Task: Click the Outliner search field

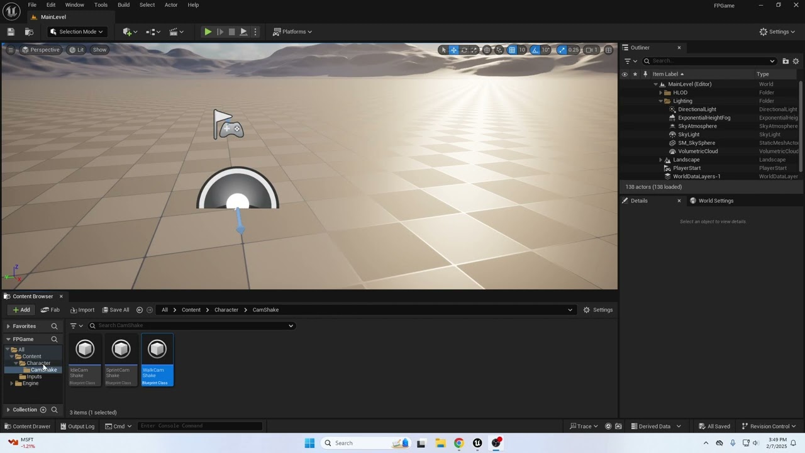Action: pos(709,61)
